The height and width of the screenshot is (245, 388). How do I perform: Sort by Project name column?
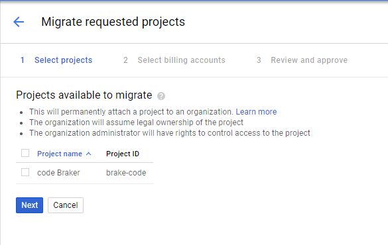[x=64, y=154]
